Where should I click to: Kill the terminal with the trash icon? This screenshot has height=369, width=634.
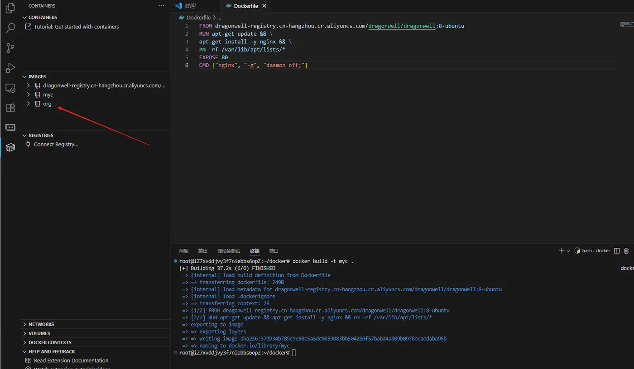626,251
